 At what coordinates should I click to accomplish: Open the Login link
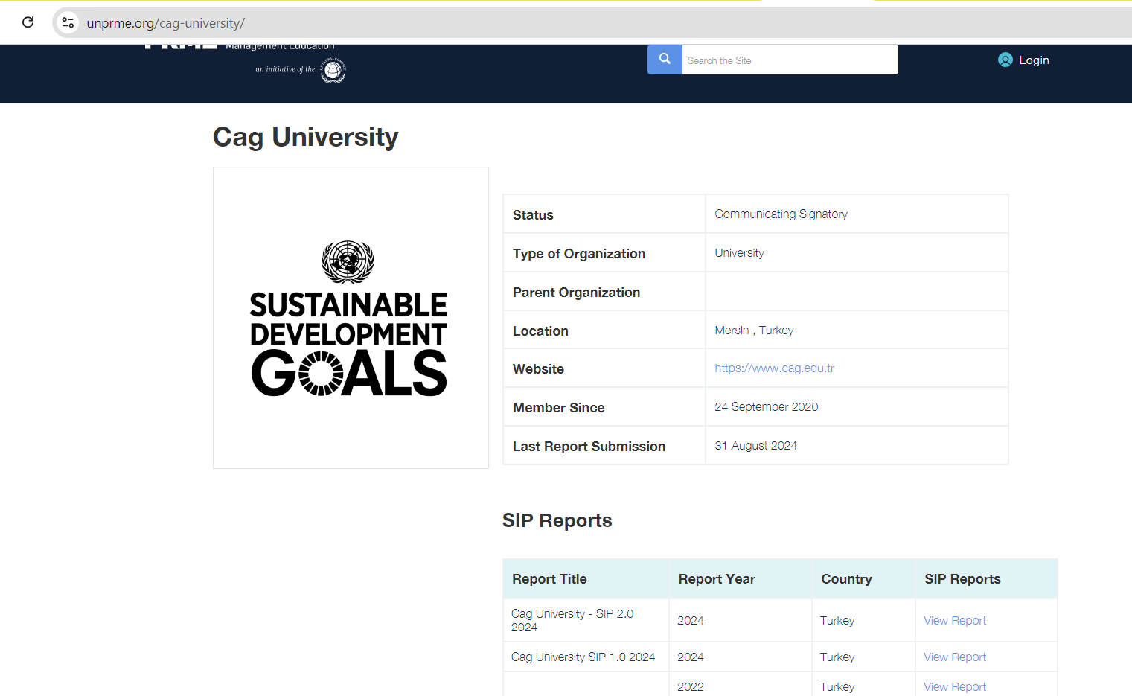(x=1034, y=60)
